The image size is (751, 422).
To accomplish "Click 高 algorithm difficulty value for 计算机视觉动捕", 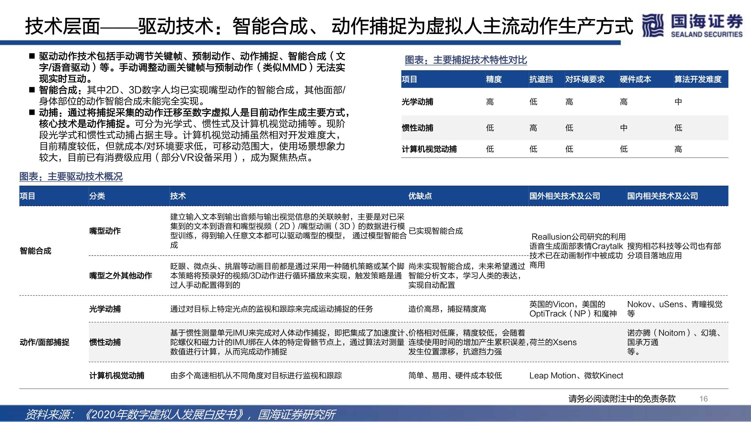I will [678, 149].
